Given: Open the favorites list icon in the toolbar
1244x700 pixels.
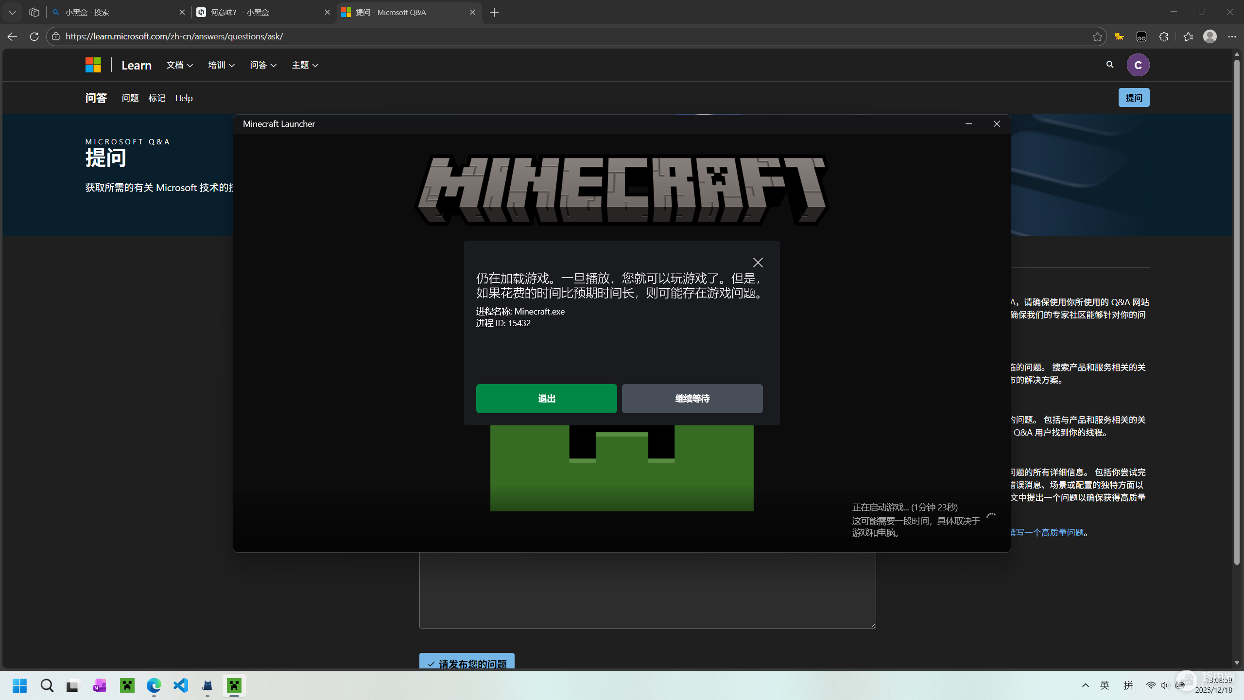Looking at the screenshot, I should coord(1188,36).
